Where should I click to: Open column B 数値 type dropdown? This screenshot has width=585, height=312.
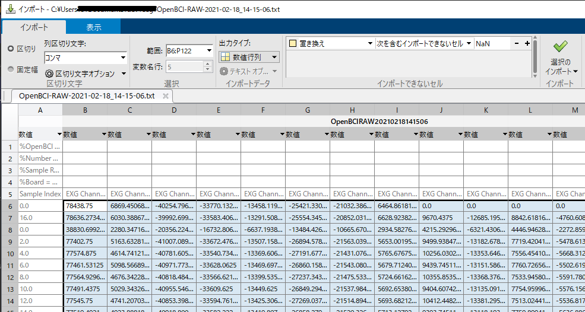pos(104,134)
